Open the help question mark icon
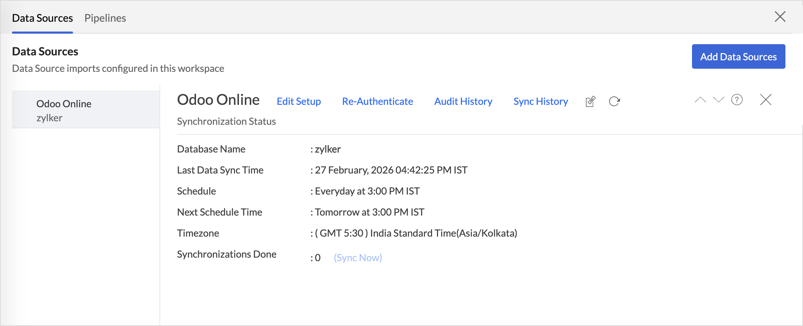Viewport: 803px width, 326px height. [737, 100]
